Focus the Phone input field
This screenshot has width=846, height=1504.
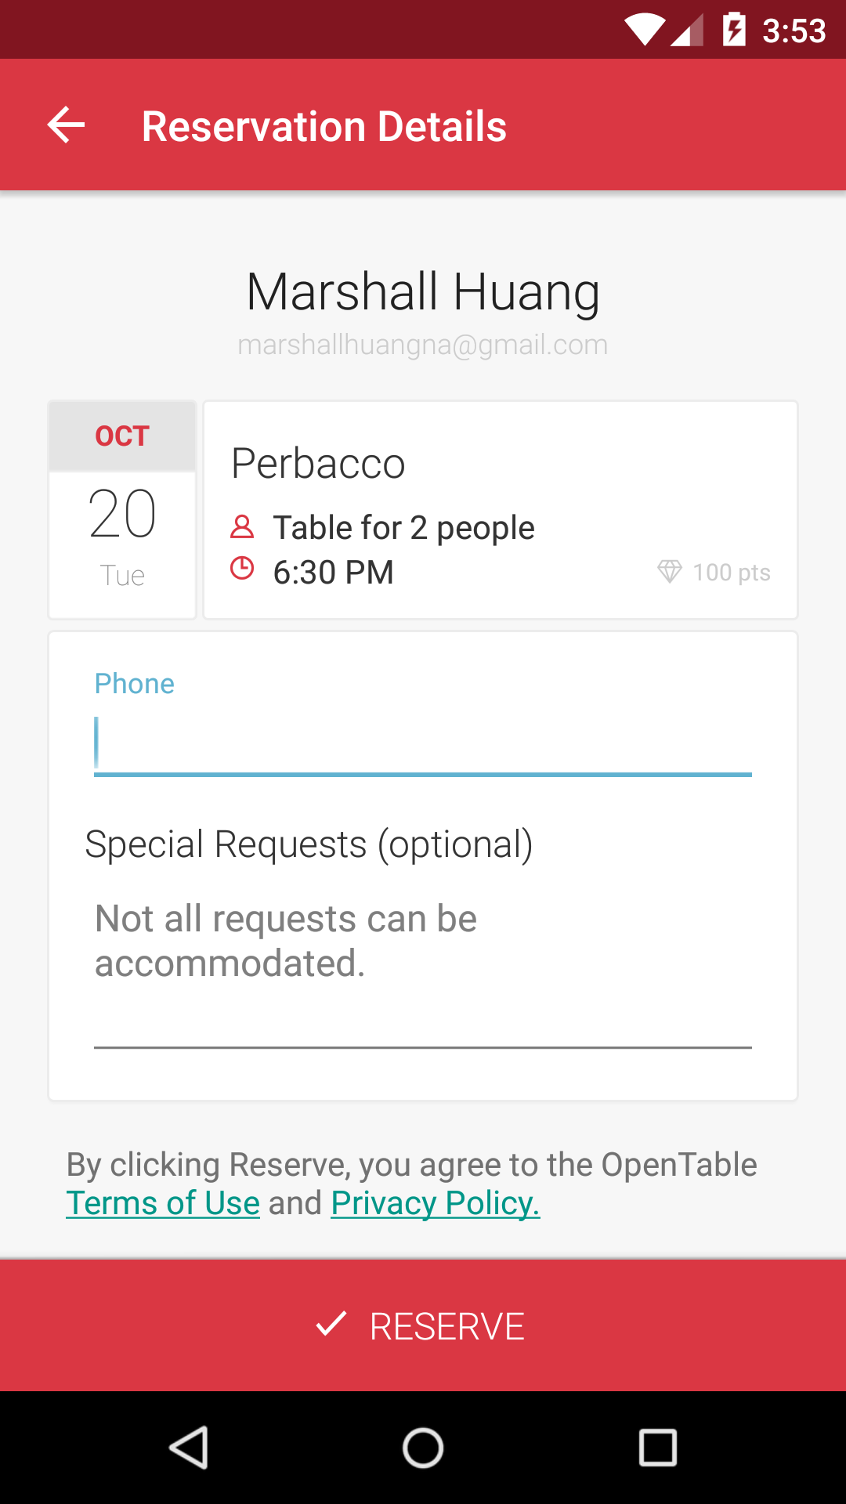tap(423, 743)
